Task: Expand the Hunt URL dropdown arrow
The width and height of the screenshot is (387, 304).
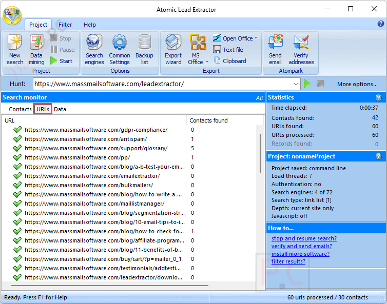Action: pyautogui.click(x=296, y=84)
